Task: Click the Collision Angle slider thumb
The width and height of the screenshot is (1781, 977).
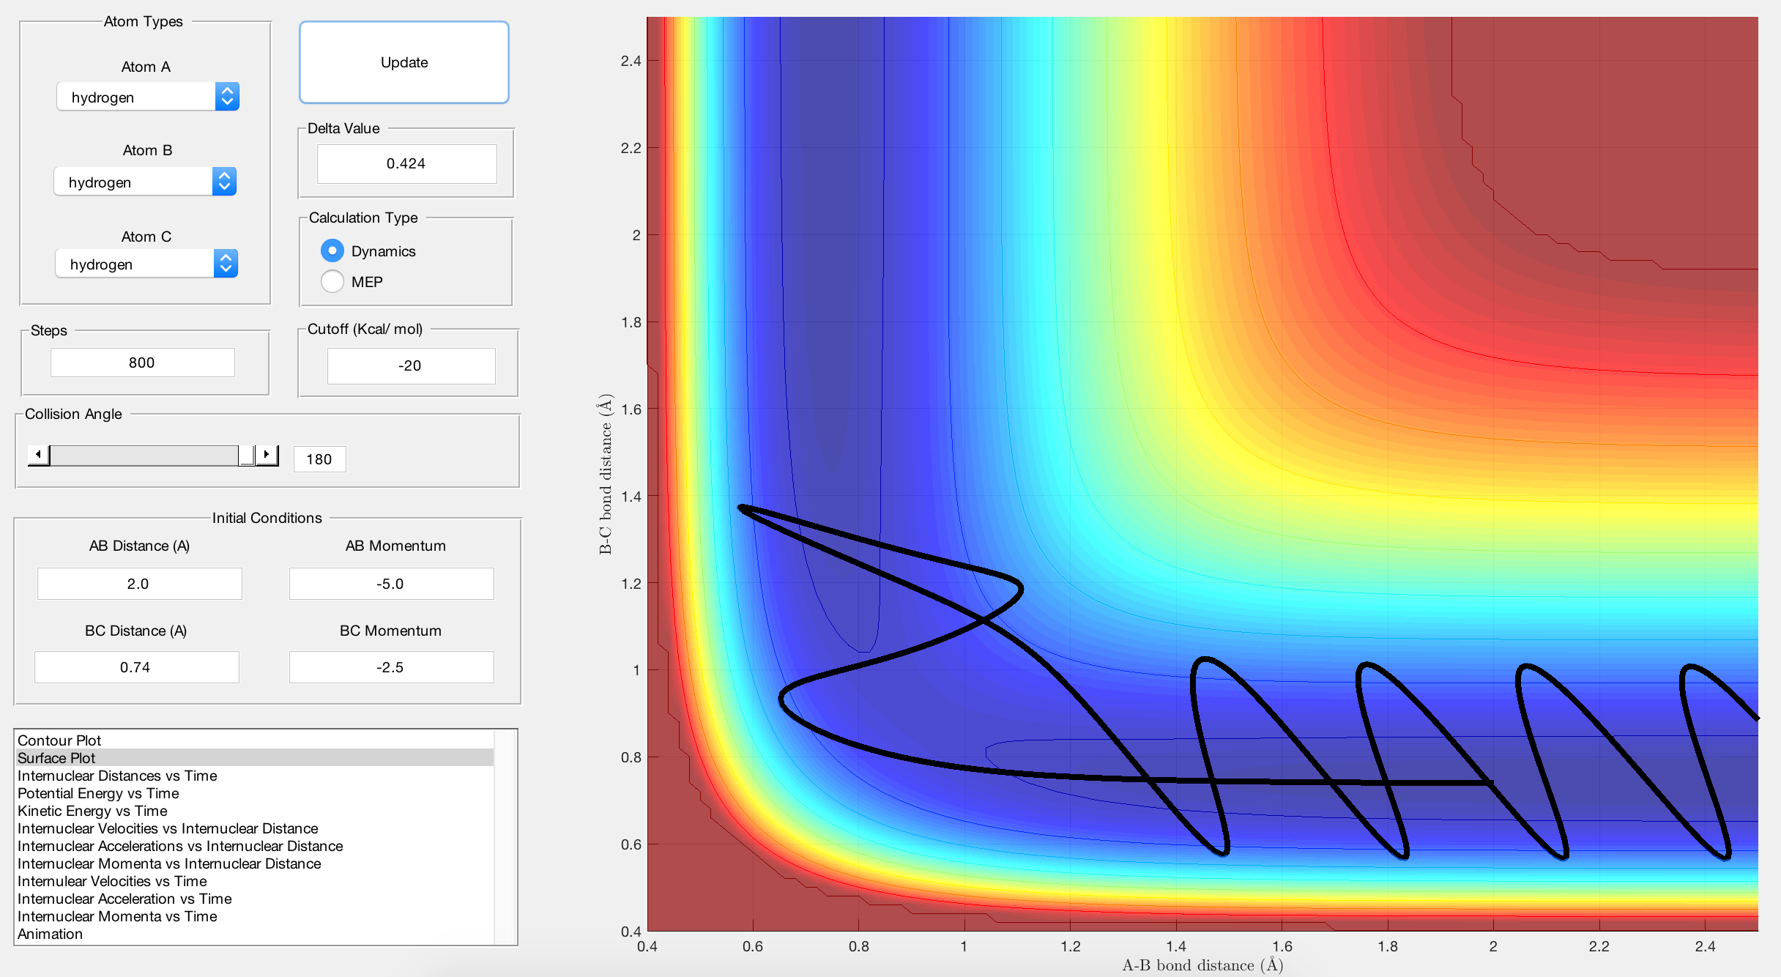Action: click(247, 455)
